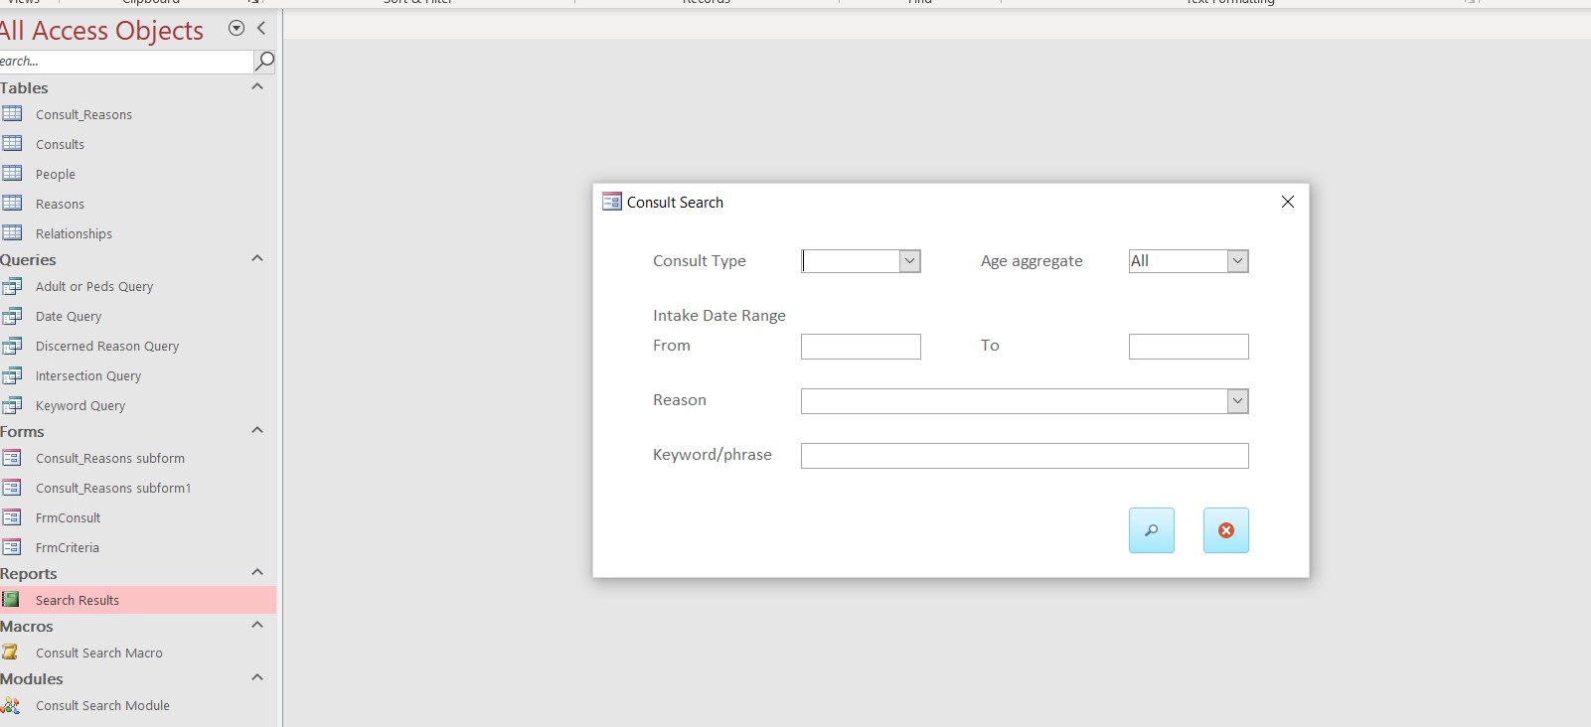This screenshot has height=727, width=1591.
Task: Close the Consult Search dialog
Action: click(x=1287, y=202)
